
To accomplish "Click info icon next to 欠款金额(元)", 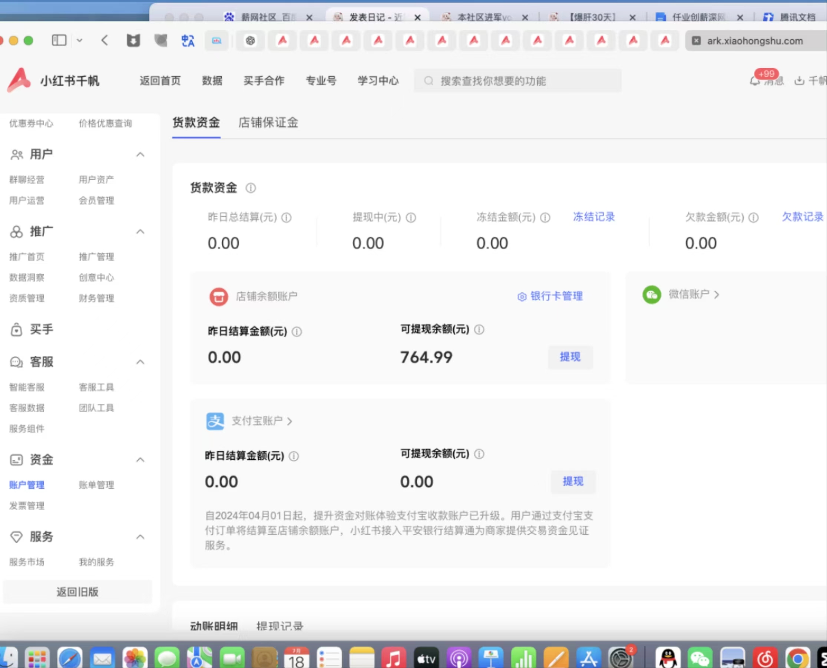I will point(754,217).
